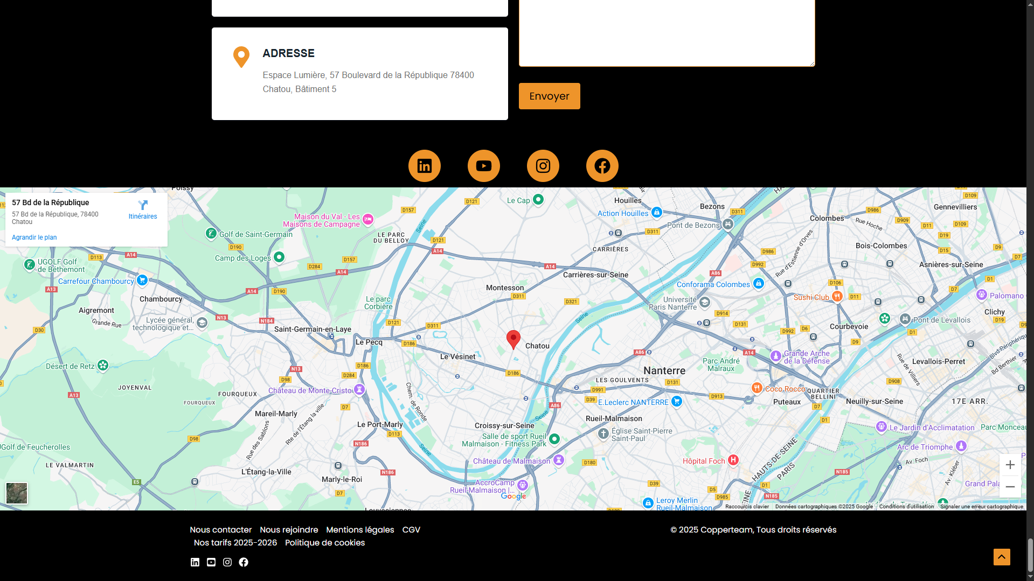1034x581 pixels.
Task: Click the scroll-to-top arrow button
Action: (1002, 557)
